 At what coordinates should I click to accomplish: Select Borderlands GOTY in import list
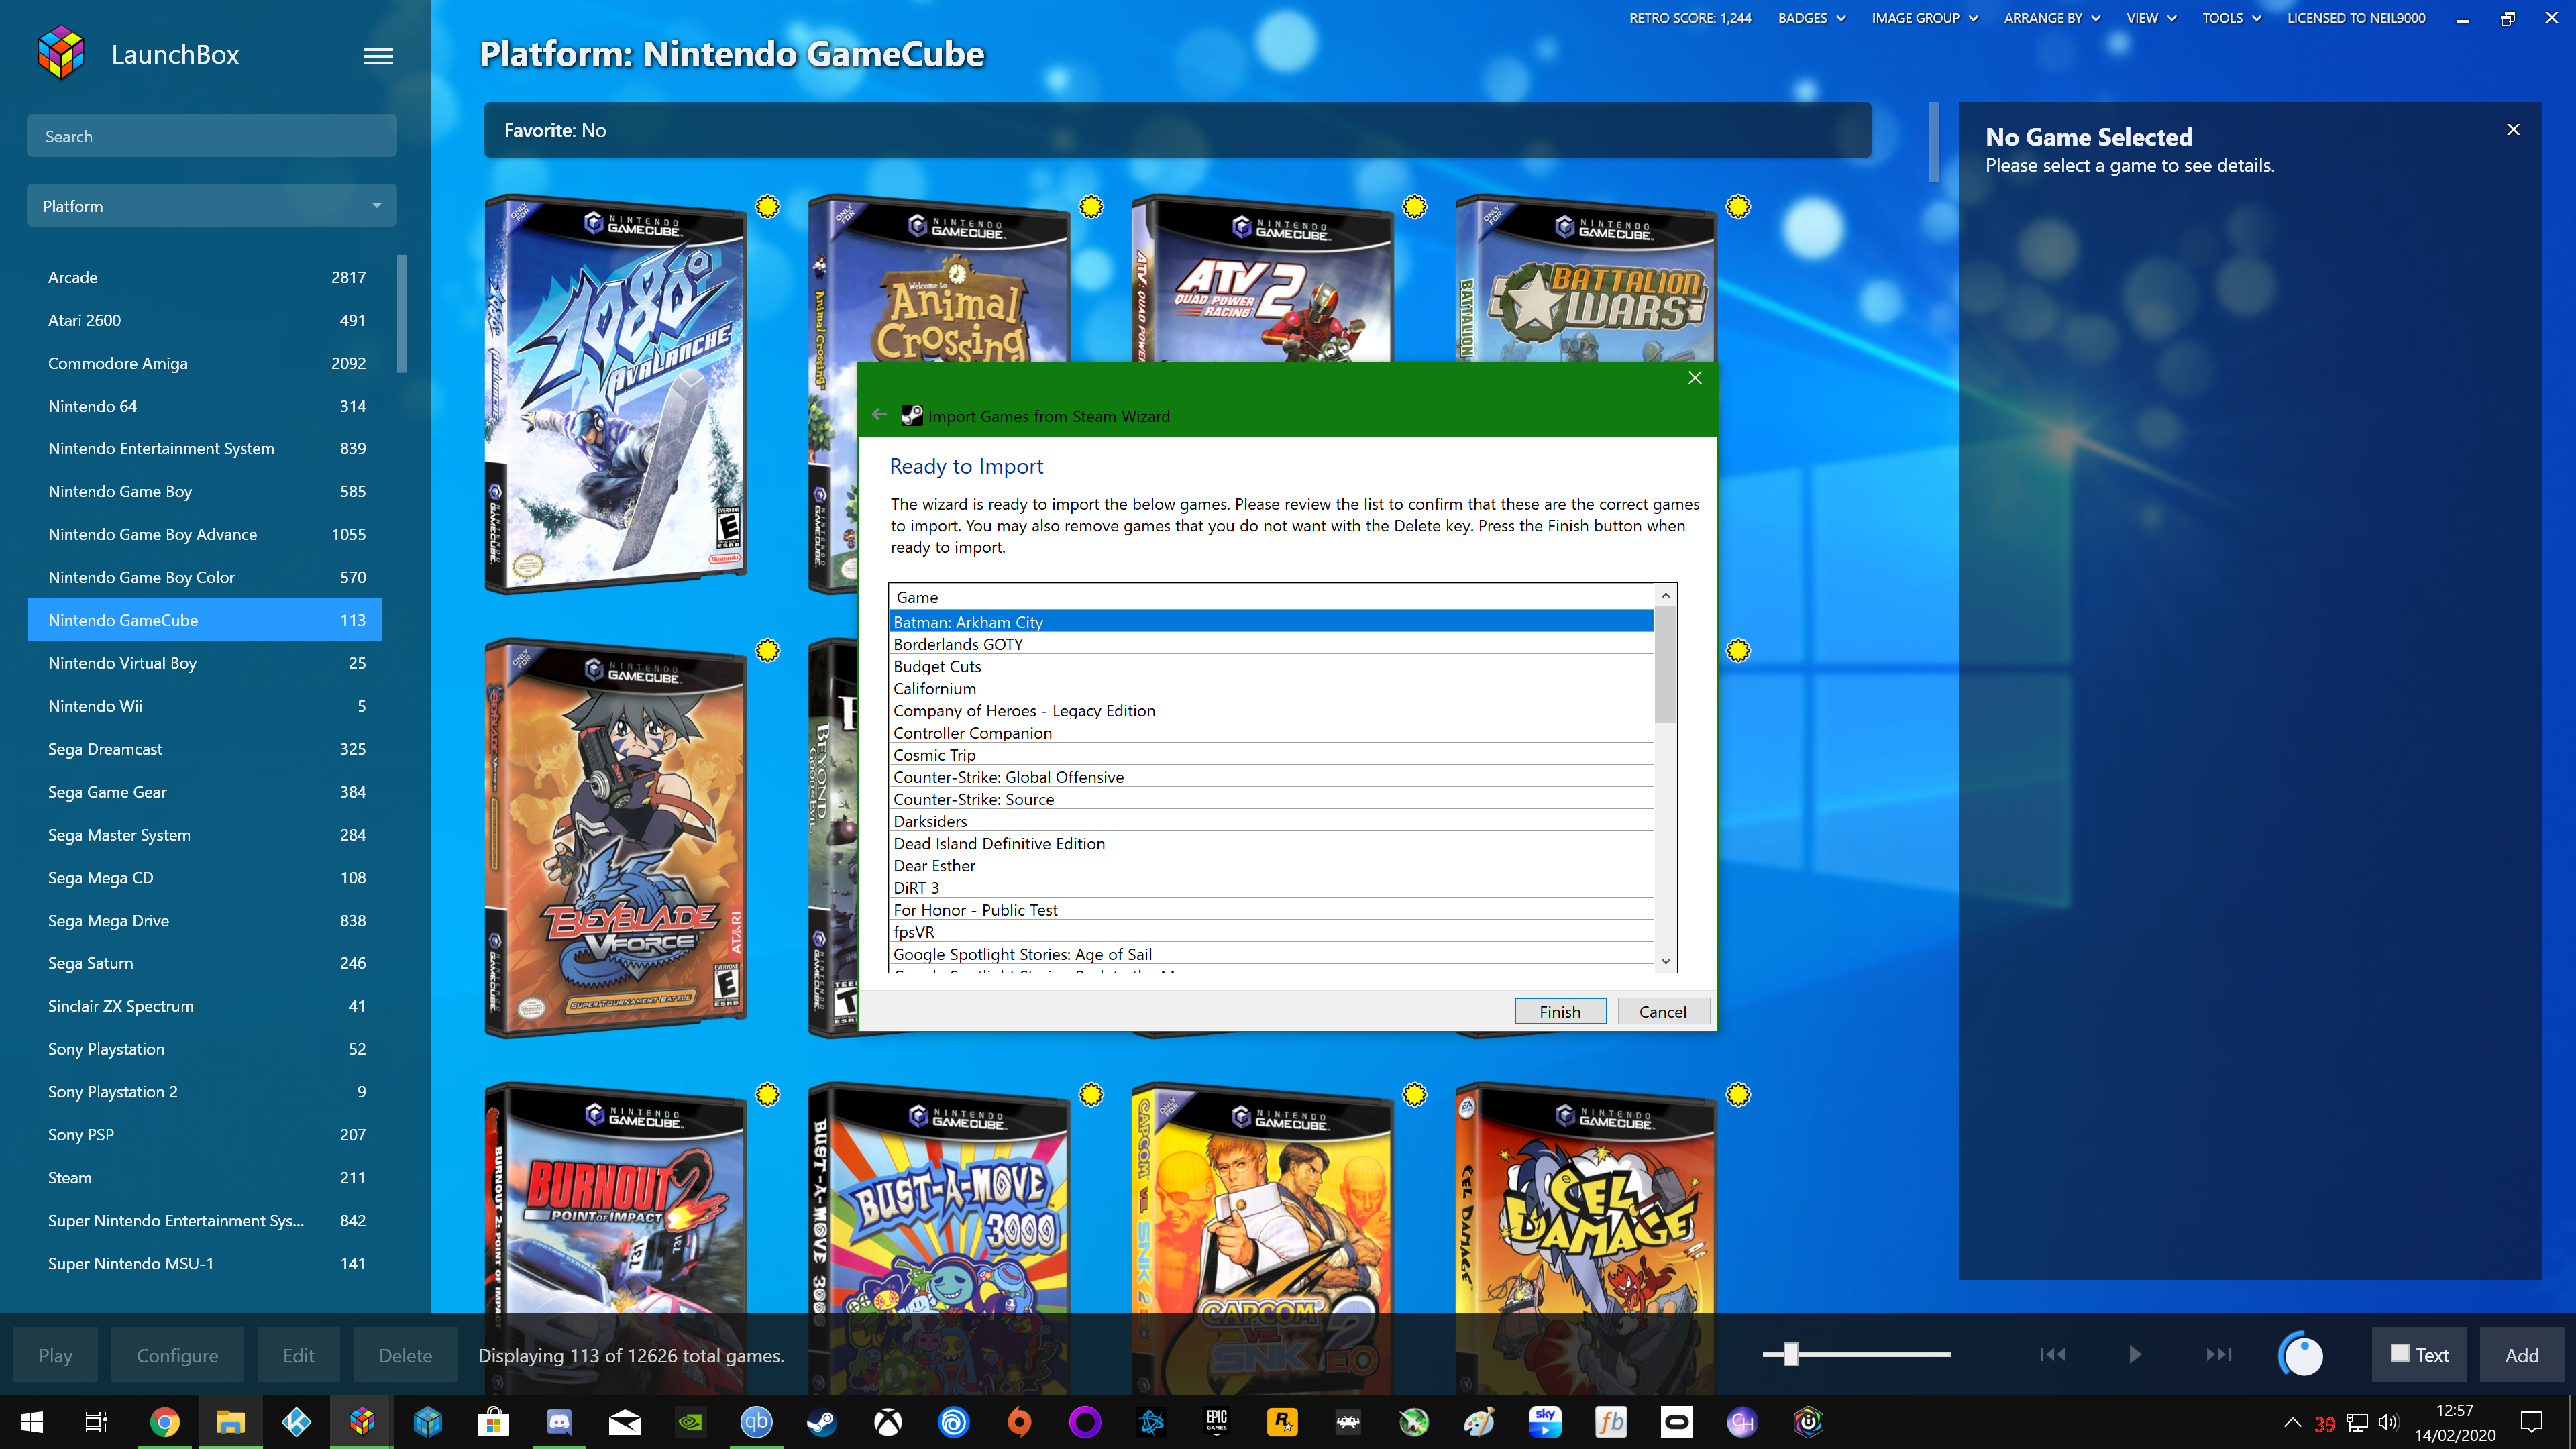(x=1270, y=644)
